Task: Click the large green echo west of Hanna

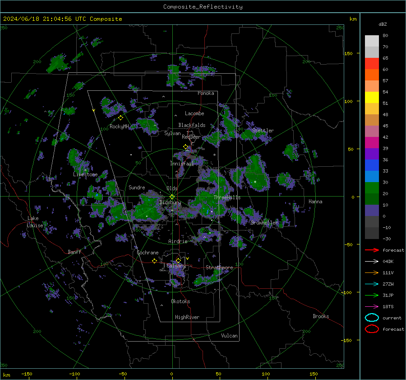Action: click(x=256, y=173)
